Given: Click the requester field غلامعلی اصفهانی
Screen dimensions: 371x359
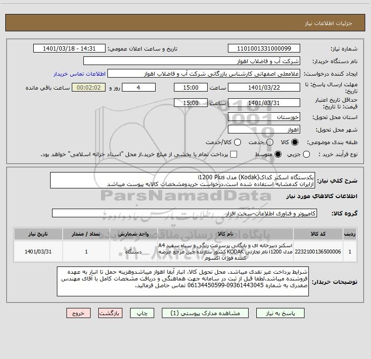Looking at the screenshot, I should pyautogui.click(x=204, y=74).
